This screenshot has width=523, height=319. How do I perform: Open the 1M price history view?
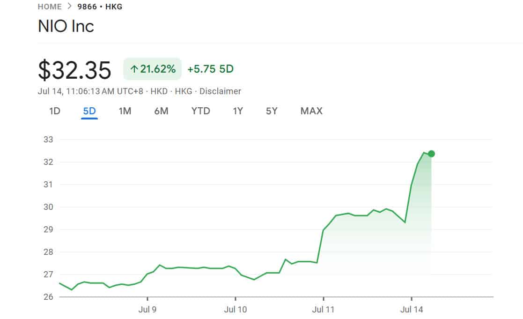(x=125, y=111)
